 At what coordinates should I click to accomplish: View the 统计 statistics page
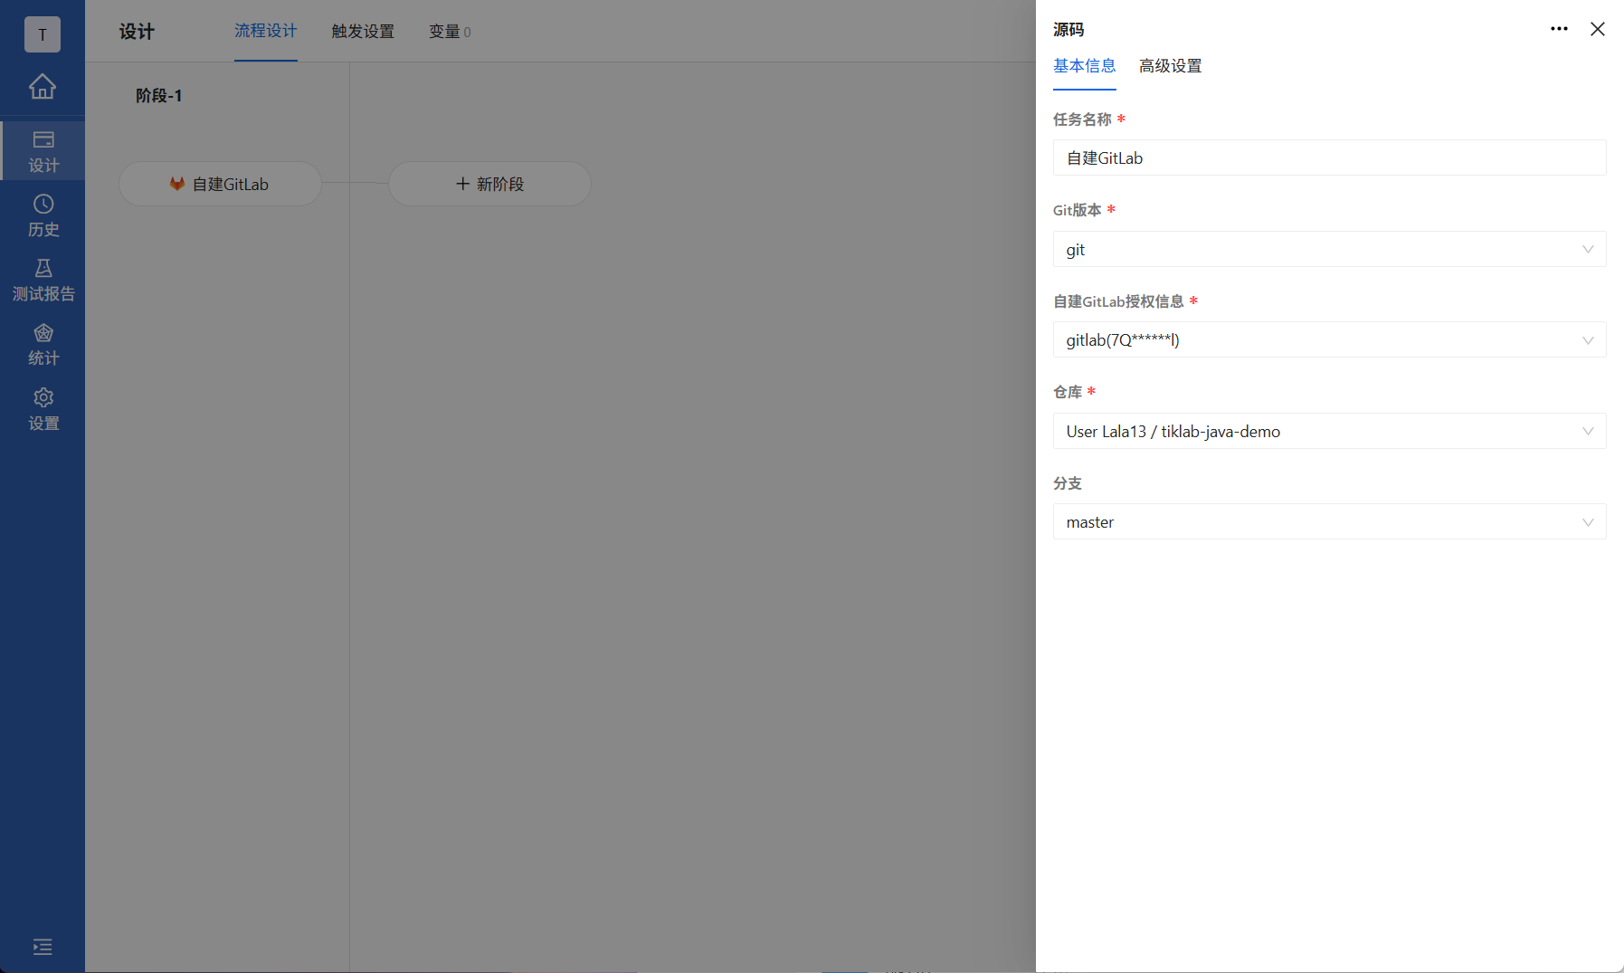(43, 344)
